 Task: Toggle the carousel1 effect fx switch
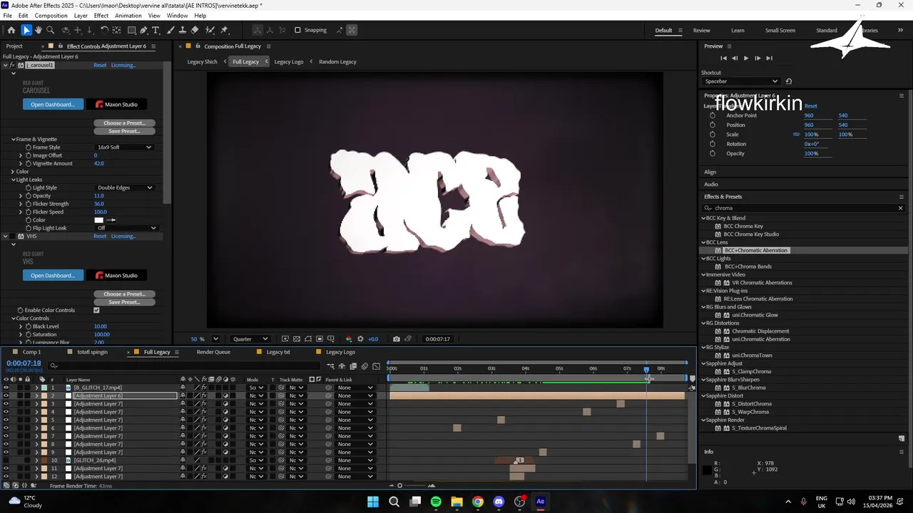(x=13, y=65)
